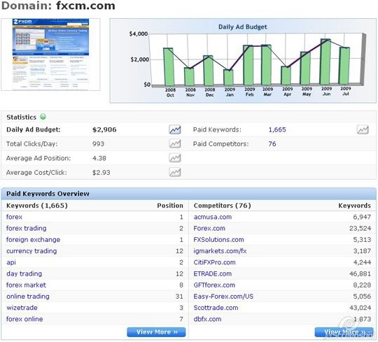Click position 31 in the online trading row
Viewport: 378px width, 342px height.
[179, 297]
